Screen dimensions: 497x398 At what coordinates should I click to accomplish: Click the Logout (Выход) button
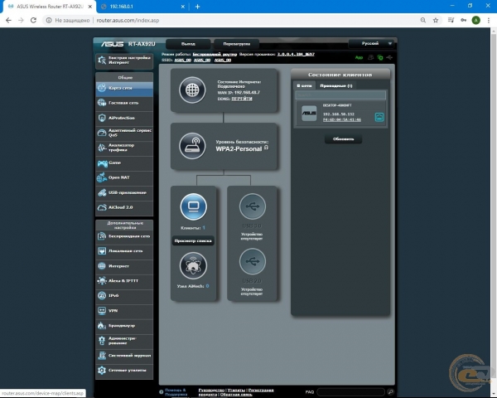pyautogui.click(x=188, y=44)
